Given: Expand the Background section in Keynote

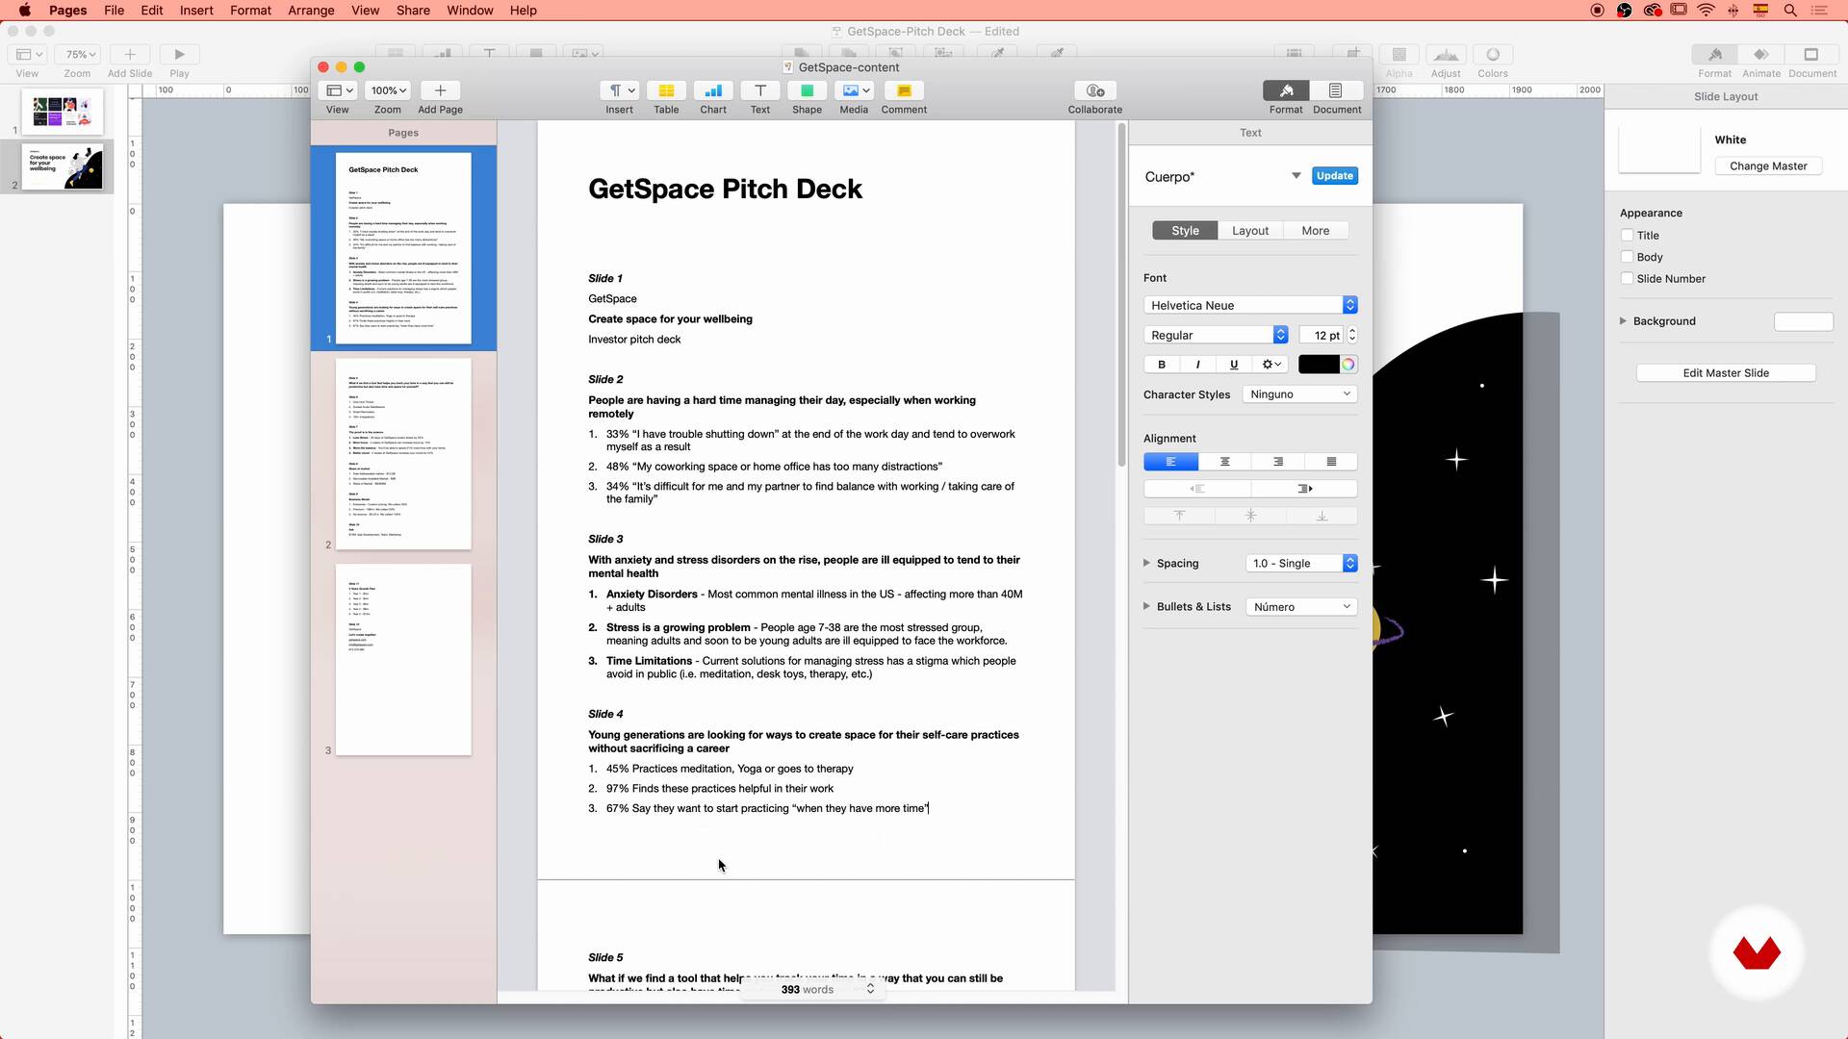Looking at the screenshot, I should (1623, 321).
